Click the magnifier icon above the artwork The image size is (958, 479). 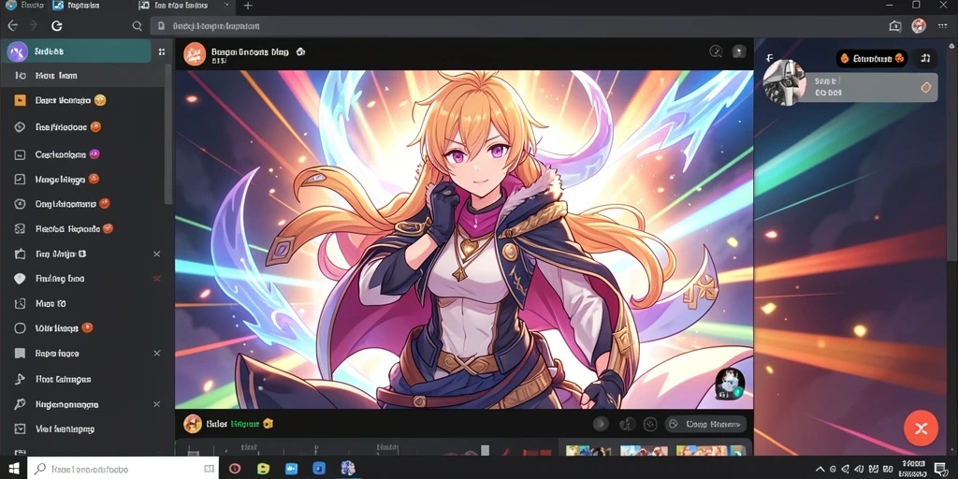[x=716, y=51]
